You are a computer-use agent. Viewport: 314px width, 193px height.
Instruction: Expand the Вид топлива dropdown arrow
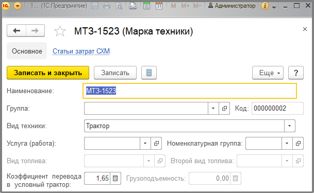point(149,161)
